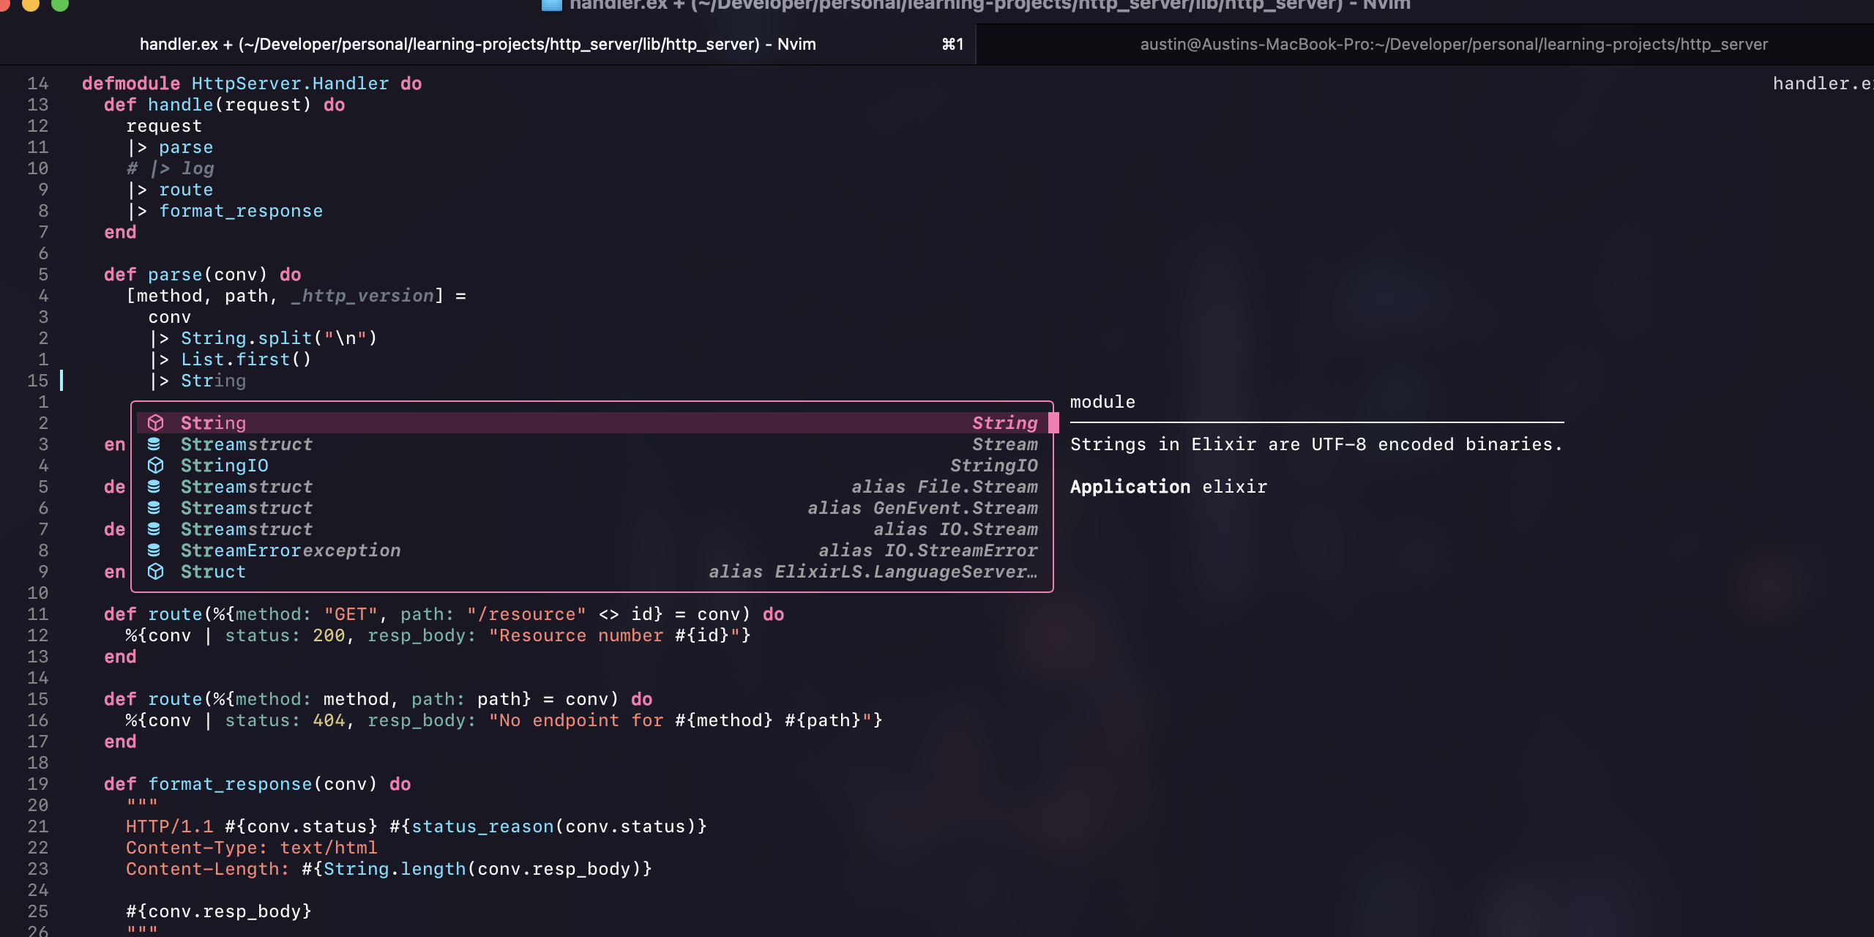Image resolution: width=1874 pixels, height=937 pixels.
Task: Click the 'Content-Type: text/html' line
Action: tap(252, 848)
